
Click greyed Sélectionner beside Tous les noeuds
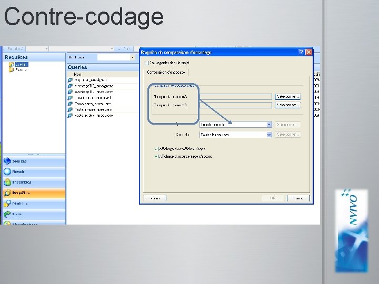point(287,125)
